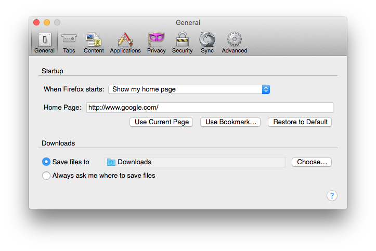This screenshot has height=251, width=376.
Task: Click the Use Current Page button
Action: pos(161,122)
